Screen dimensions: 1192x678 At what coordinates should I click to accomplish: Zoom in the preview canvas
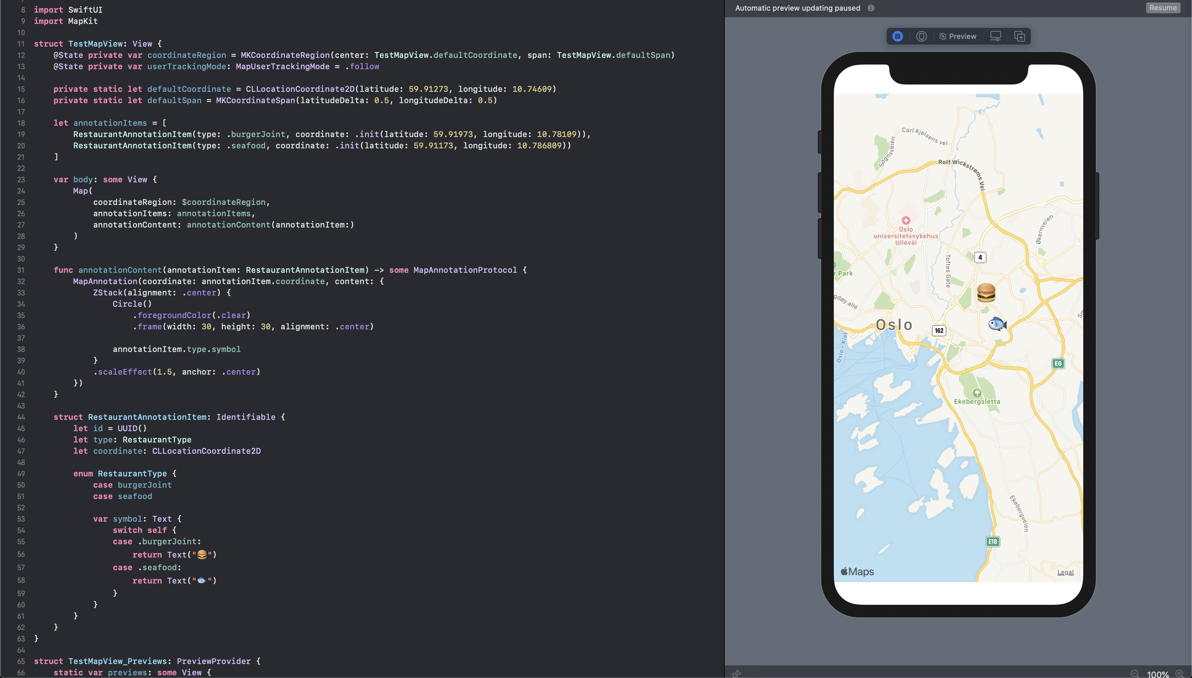click(1179, 674)
